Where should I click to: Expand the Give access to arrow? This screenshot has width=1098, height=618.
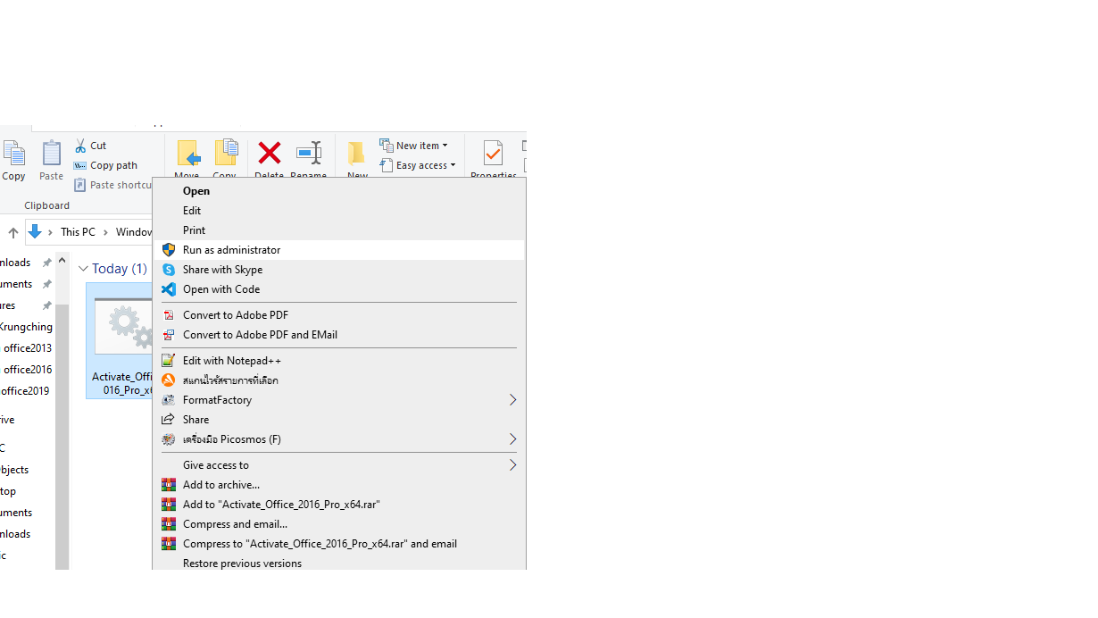pos(512,465)
